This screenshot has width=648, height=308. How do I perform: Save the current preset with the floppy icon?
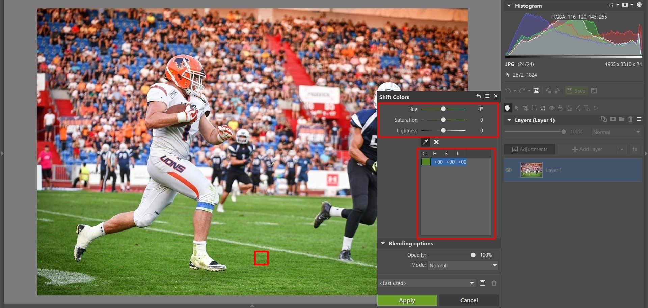click(483, 283)
